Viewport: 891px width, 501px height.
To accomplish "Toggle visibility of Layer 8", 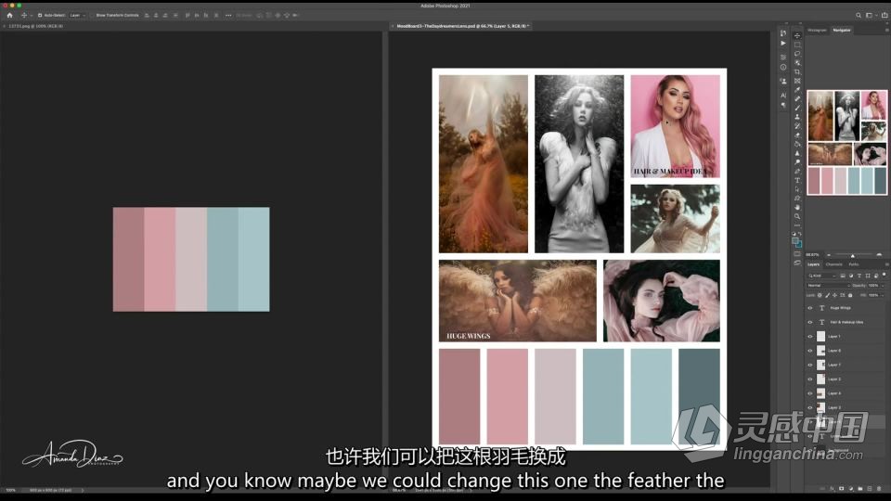I will click(x=810, y=351).
